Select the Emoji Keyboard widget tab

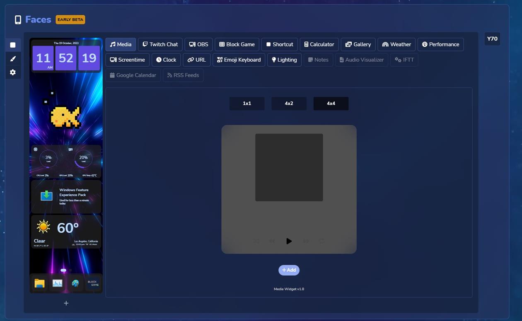[x=239, y=60]
